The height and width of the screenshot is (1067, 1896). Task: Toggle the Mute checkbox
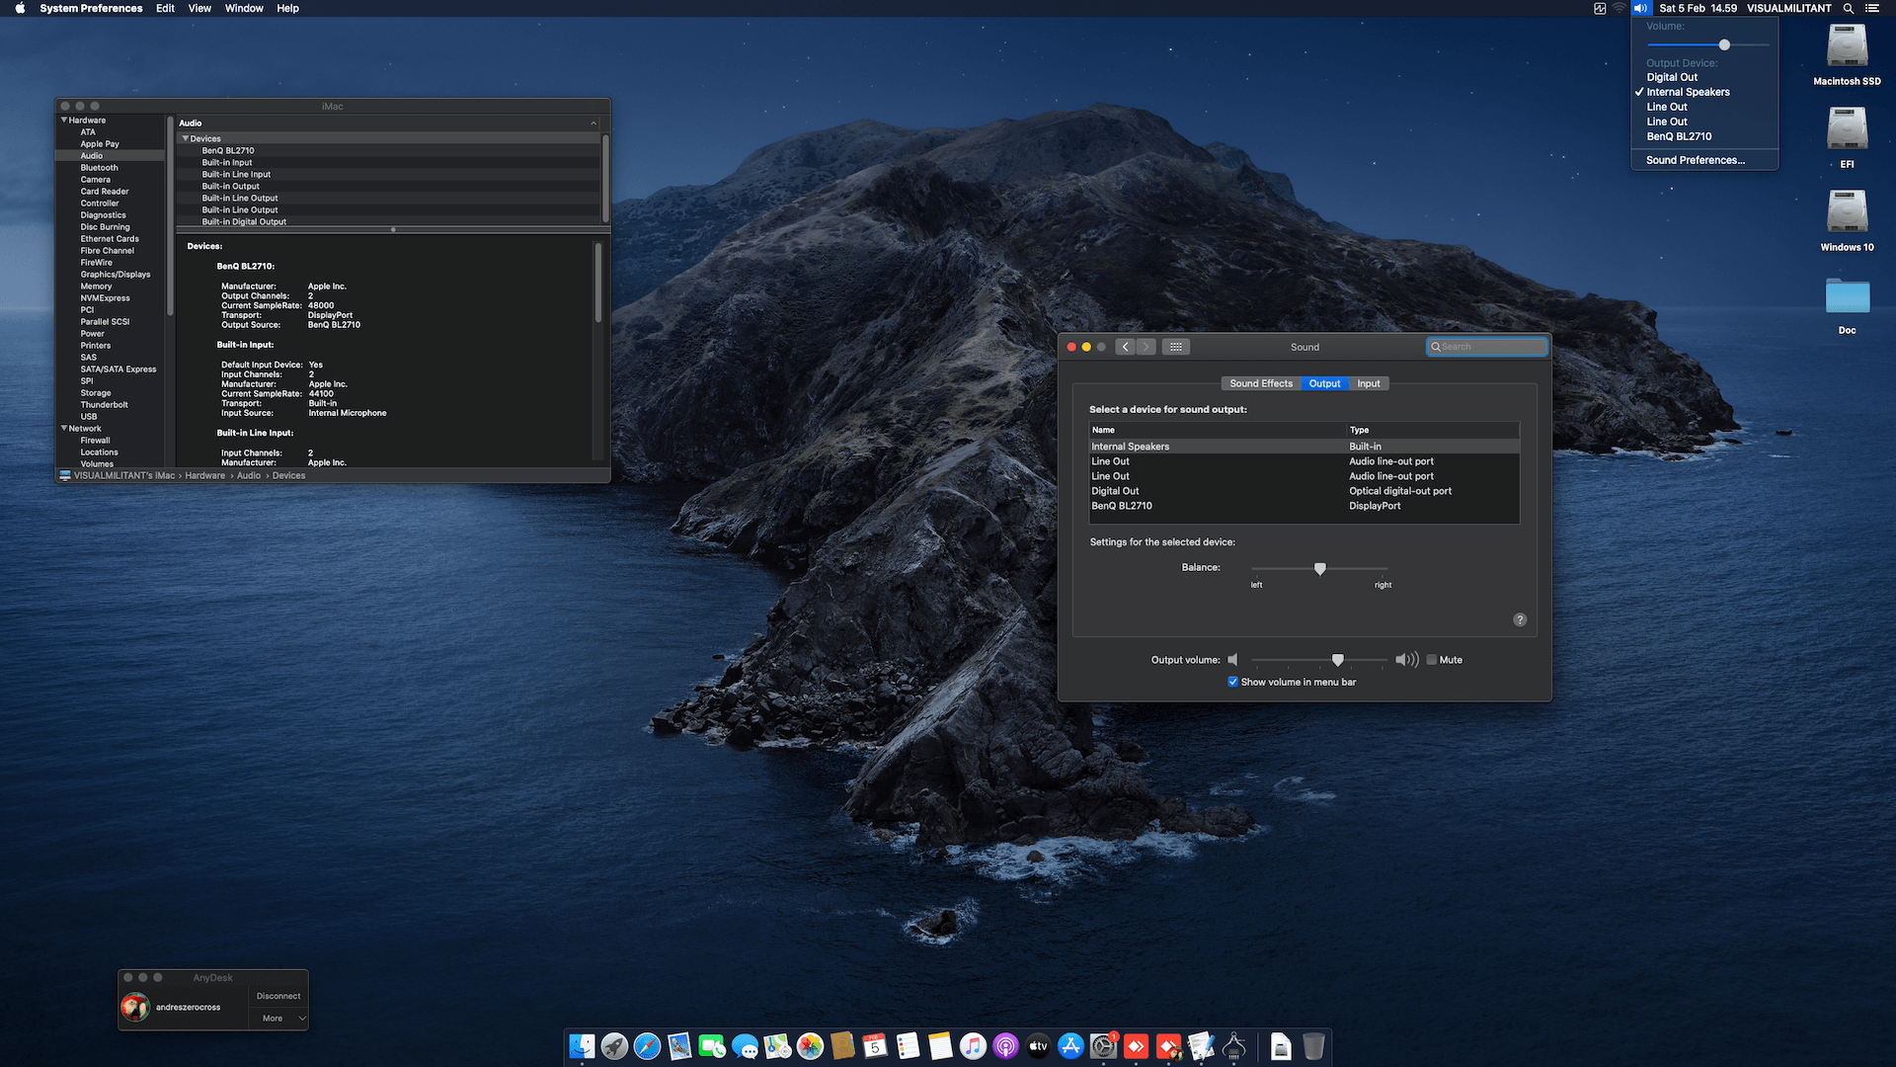pyautogui.click(x=1432, y=660)
